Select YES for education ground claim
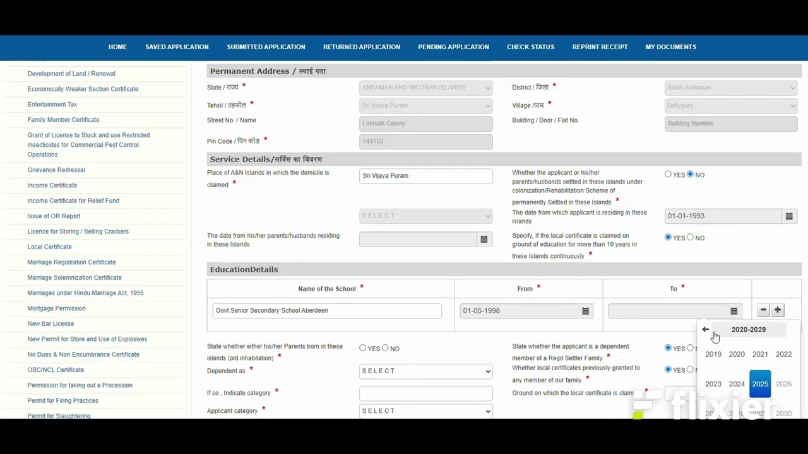This screenshot has width=808, height=454. point(668,237)
